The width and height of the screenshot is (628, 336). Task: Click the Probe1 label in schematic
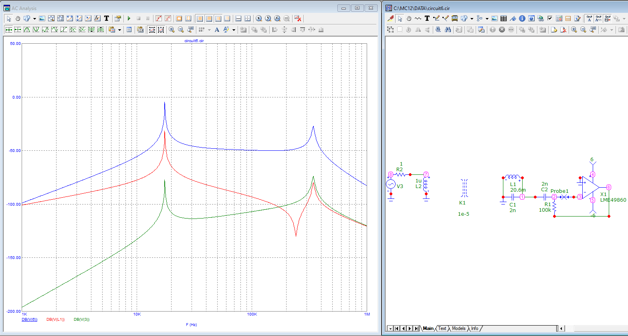pos(559,191)
